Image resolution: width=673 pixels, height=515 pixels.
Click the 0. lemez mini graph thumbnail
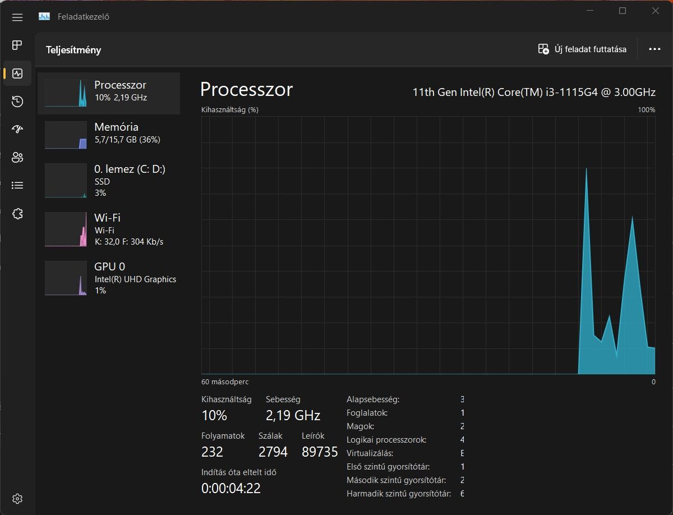tap(66, 180)
